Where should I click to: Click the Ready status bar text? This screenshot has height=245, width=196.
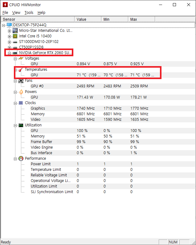6,242
